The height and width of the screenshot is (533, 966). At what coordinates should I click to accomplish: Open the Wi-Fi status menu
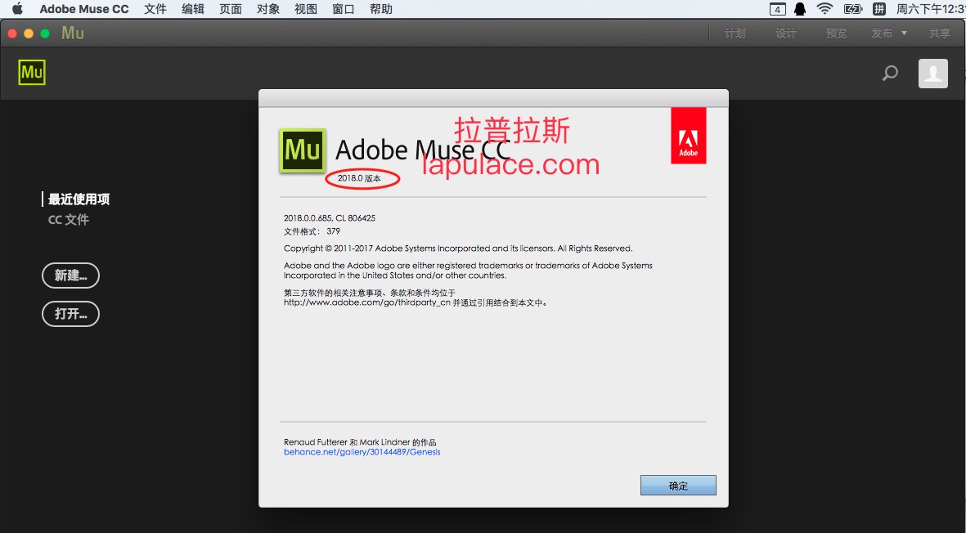click(824, 9)
